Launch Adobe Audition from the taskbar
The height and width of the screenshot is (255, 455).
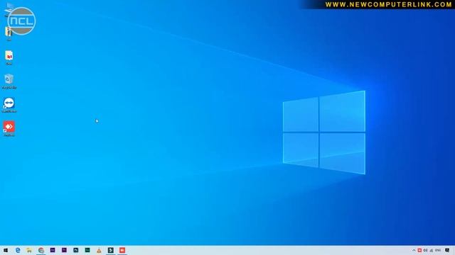click(x=87, y=250)
